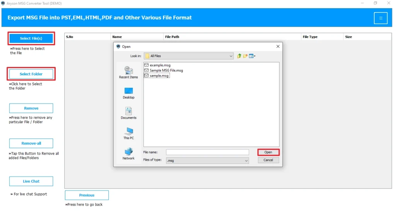Open the hamburger menu in blue header
Viewport: 396px width, 211px height.
coord(381,18)
